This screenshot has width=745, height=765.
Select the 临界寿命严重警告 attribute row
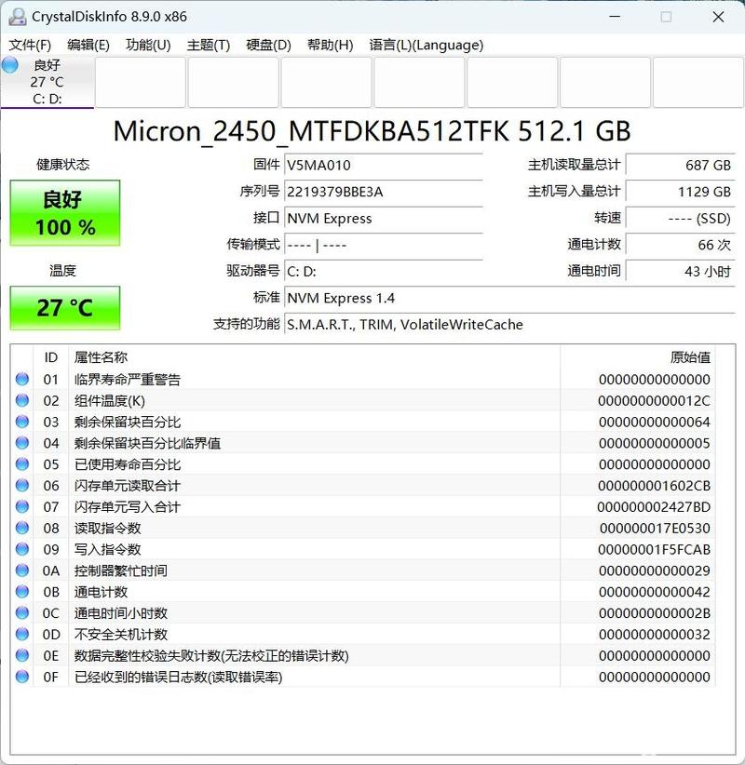pos(364,379)
